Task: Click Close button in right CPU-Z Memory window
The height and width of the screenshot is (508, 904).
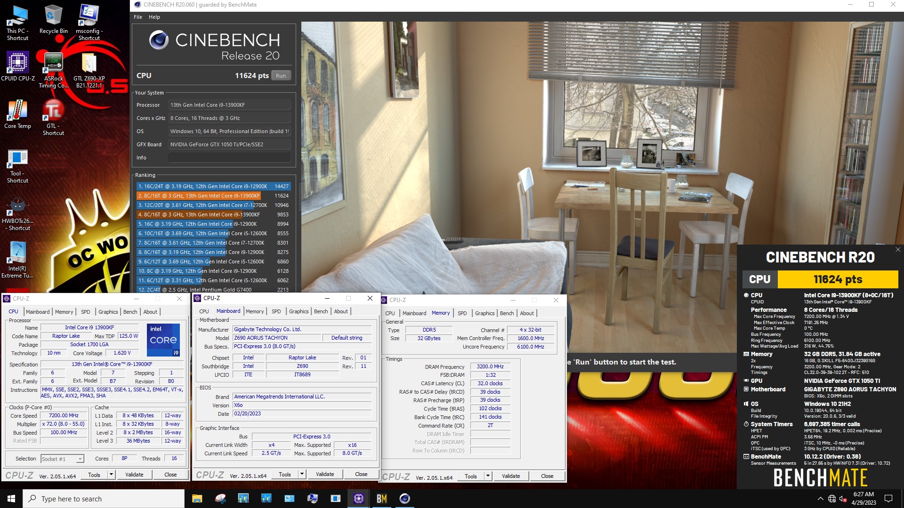Action: point(547,476)
